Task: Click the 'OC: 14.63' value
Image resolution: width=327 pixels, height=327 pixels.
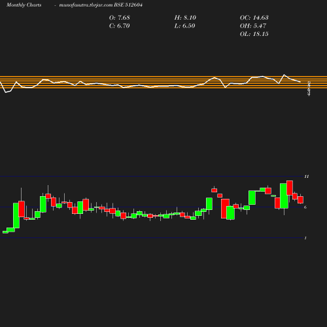Action: pyautogui.click(x=254, y=18)
